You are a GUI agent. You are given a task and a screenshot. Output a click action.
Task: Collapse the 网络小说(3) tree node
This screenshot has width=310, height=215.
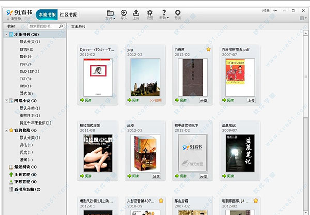tap(6, 101)
